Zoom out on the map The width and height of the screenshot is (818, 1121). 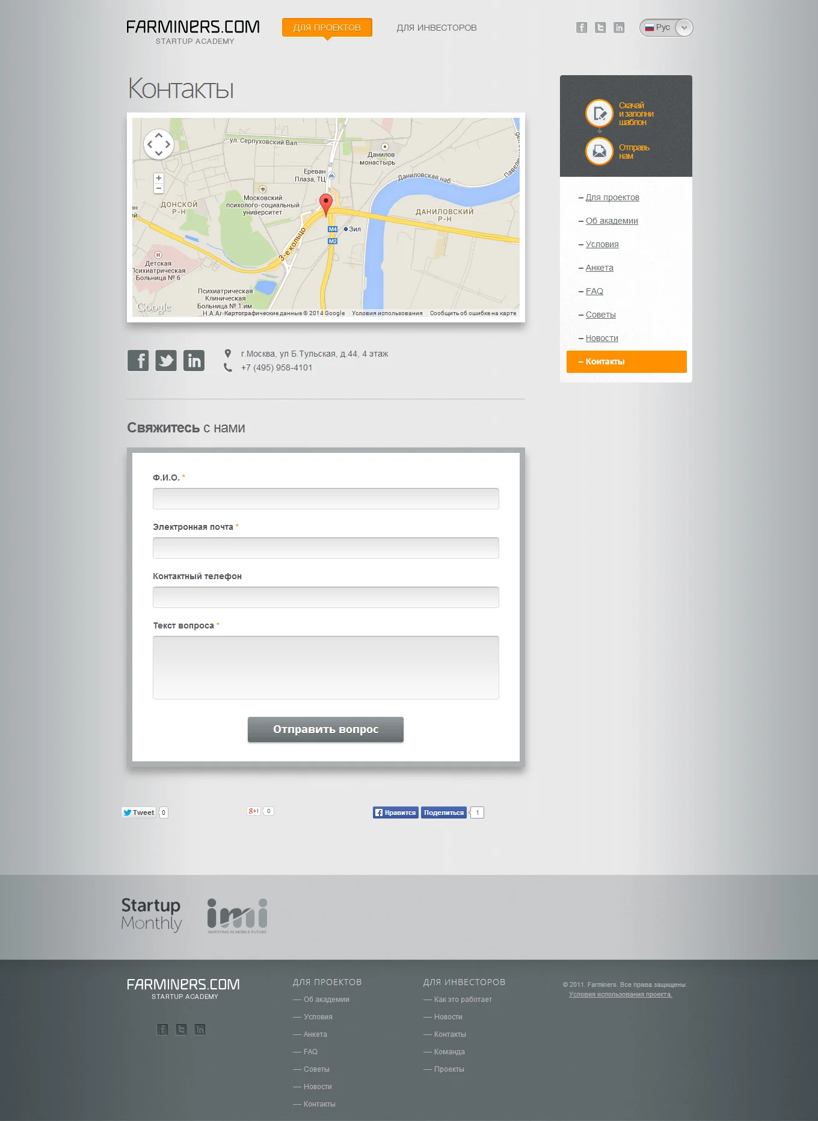point(159,188)
